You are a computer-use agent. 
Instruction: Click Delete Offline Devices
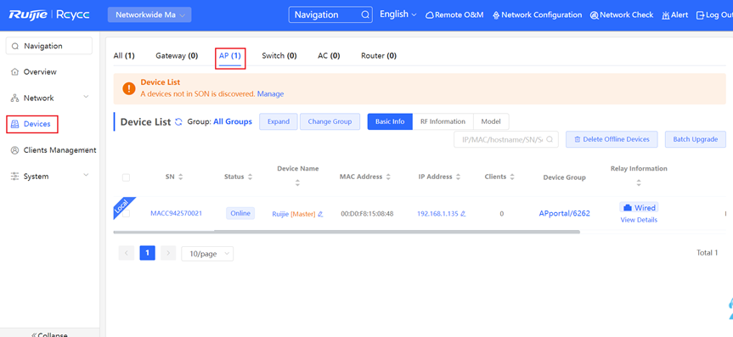pyautogui.click(x=612, y=139)
